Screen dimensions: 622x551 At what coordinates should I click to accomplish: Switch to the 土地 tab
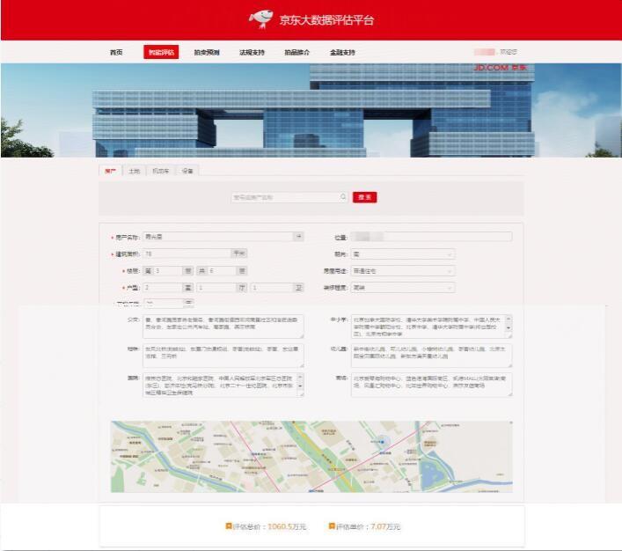click(x=134, y=171)
